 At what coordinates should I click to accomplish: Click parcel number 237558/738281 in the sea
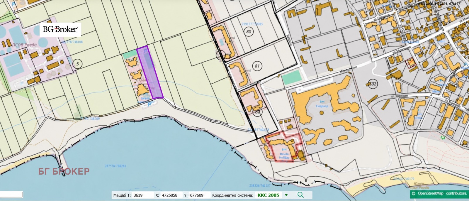click(115, 166)
